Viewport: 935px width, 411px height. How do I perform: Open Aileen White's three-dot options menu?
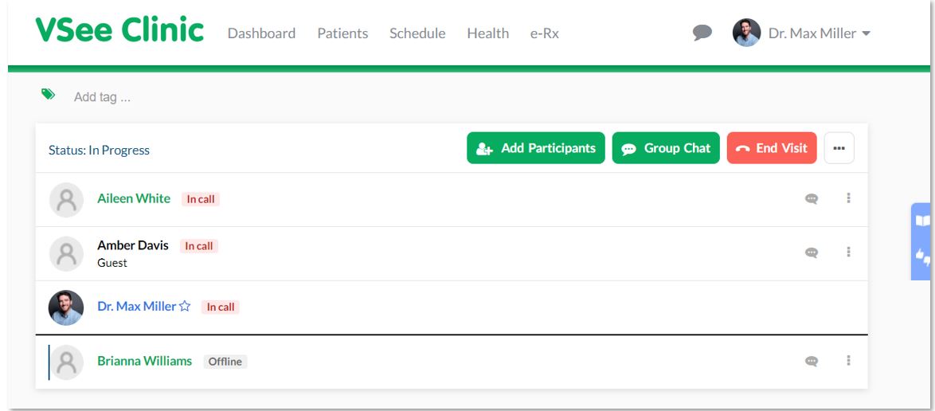coord(848,198)
